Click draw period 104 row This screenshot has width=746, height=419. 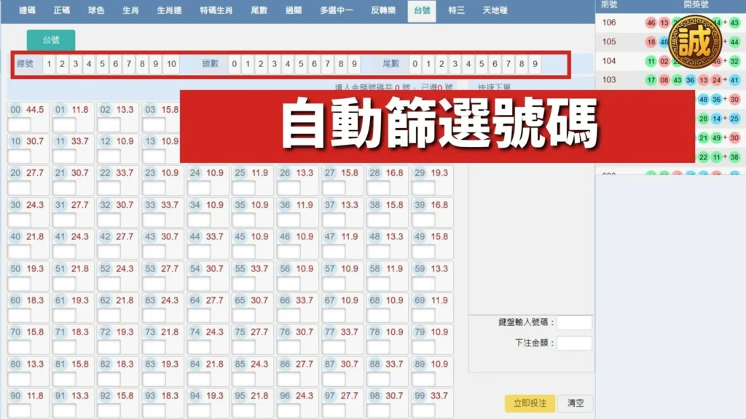click(x=670, y=61)
